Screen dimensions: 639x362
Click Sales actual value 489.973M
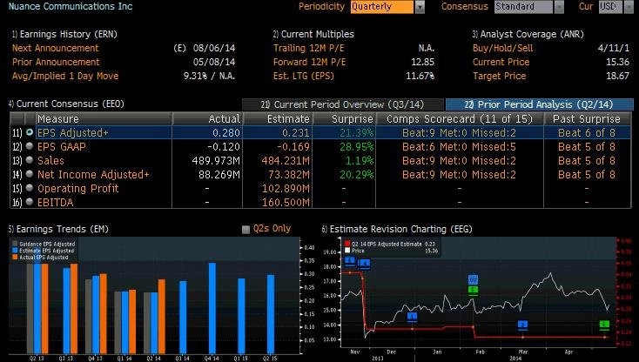click(x=216, y=160)
